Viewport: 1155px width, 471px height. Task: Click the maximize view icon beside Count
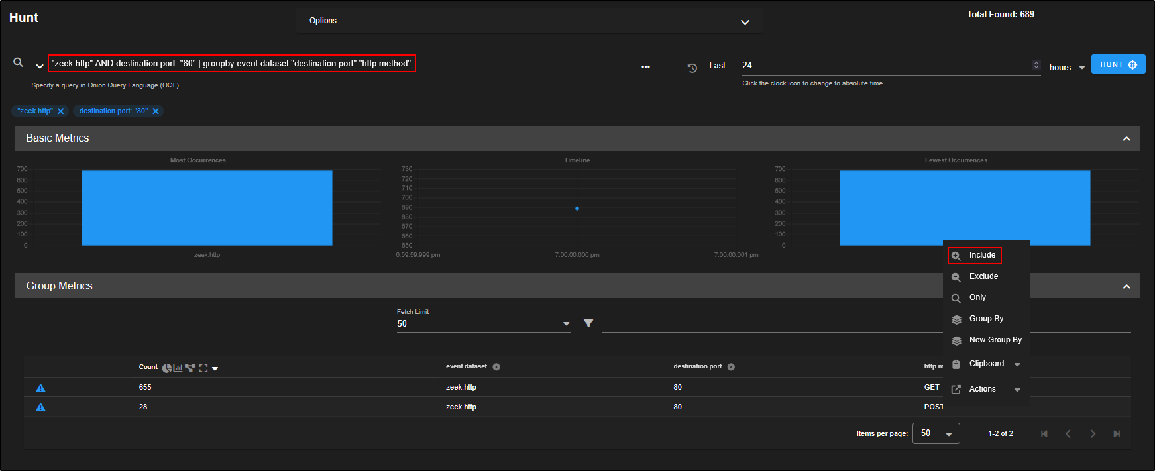tap(203, 368)
